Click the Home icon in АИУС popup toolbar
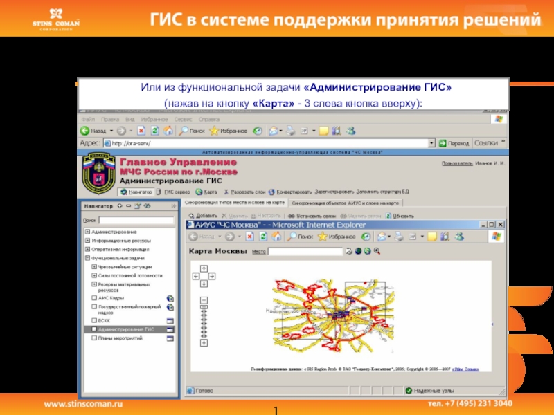 pos(276,237)
